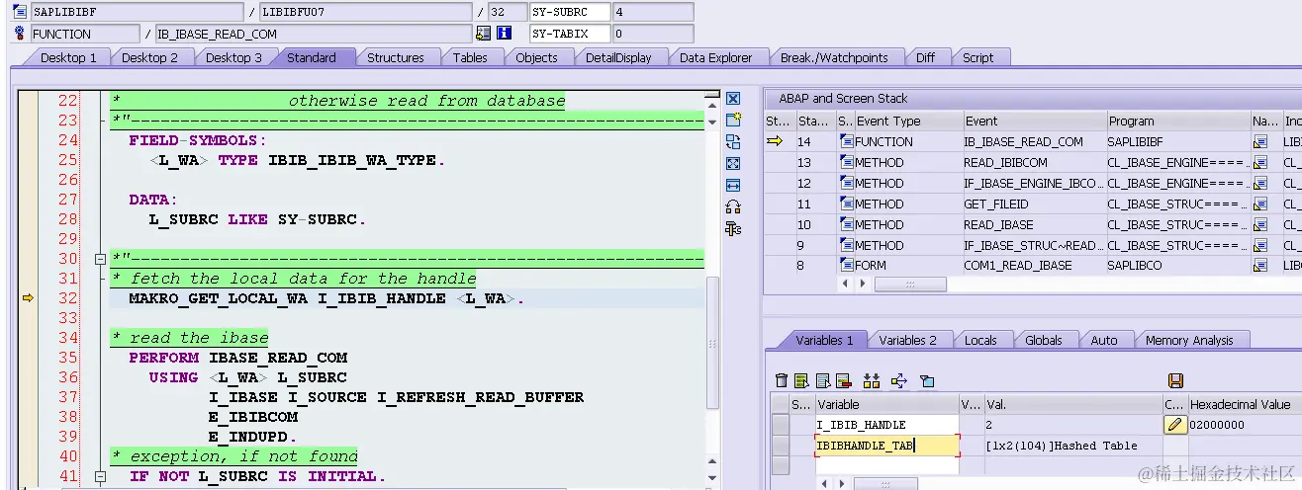Click the scroll-right arrow under the ABAP stack table

tap(863, 285)
